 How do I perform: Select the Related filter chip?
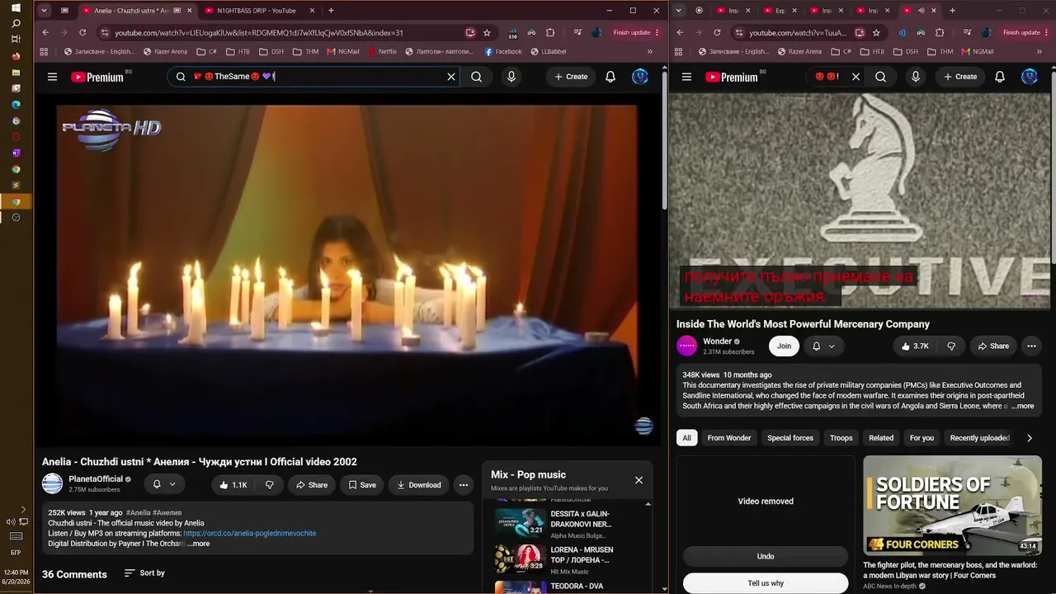point(881,438)
